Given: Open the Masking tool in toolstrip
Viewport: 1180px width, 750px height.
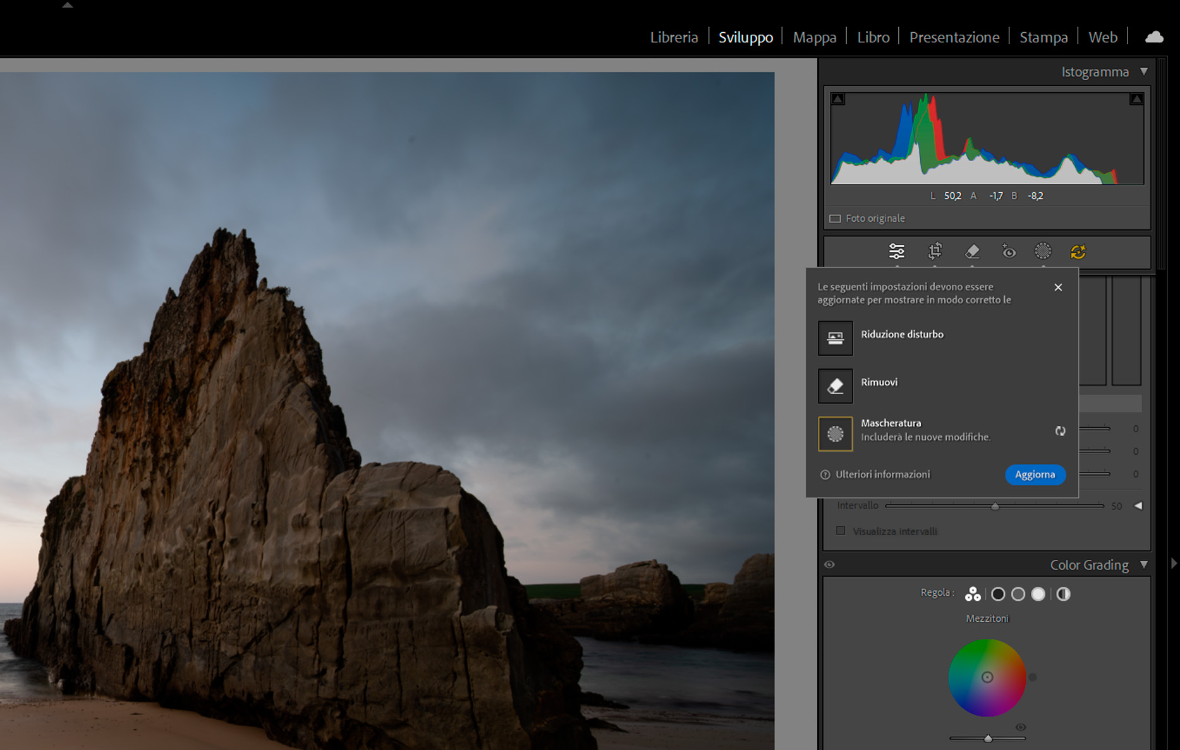Looking at the screenshot, I should point(1043,251).
